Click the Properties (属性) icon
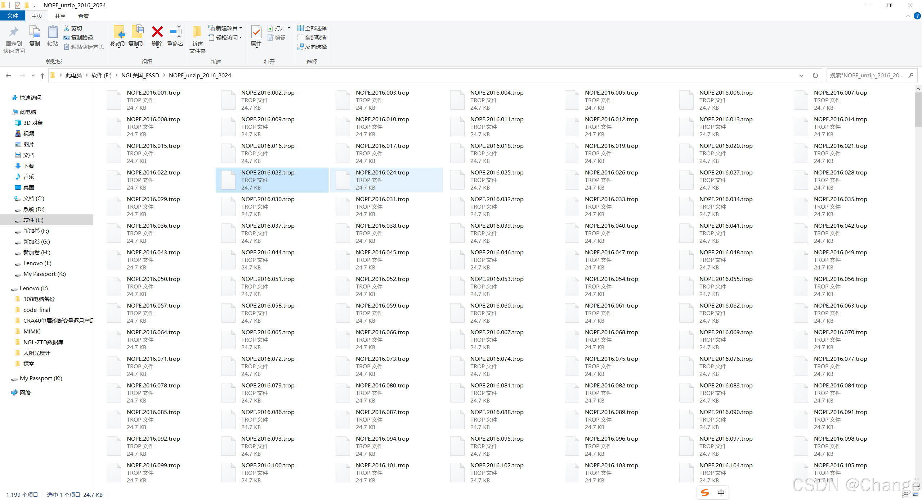Viewport: 922px width, 500px height. click(256, 32)
